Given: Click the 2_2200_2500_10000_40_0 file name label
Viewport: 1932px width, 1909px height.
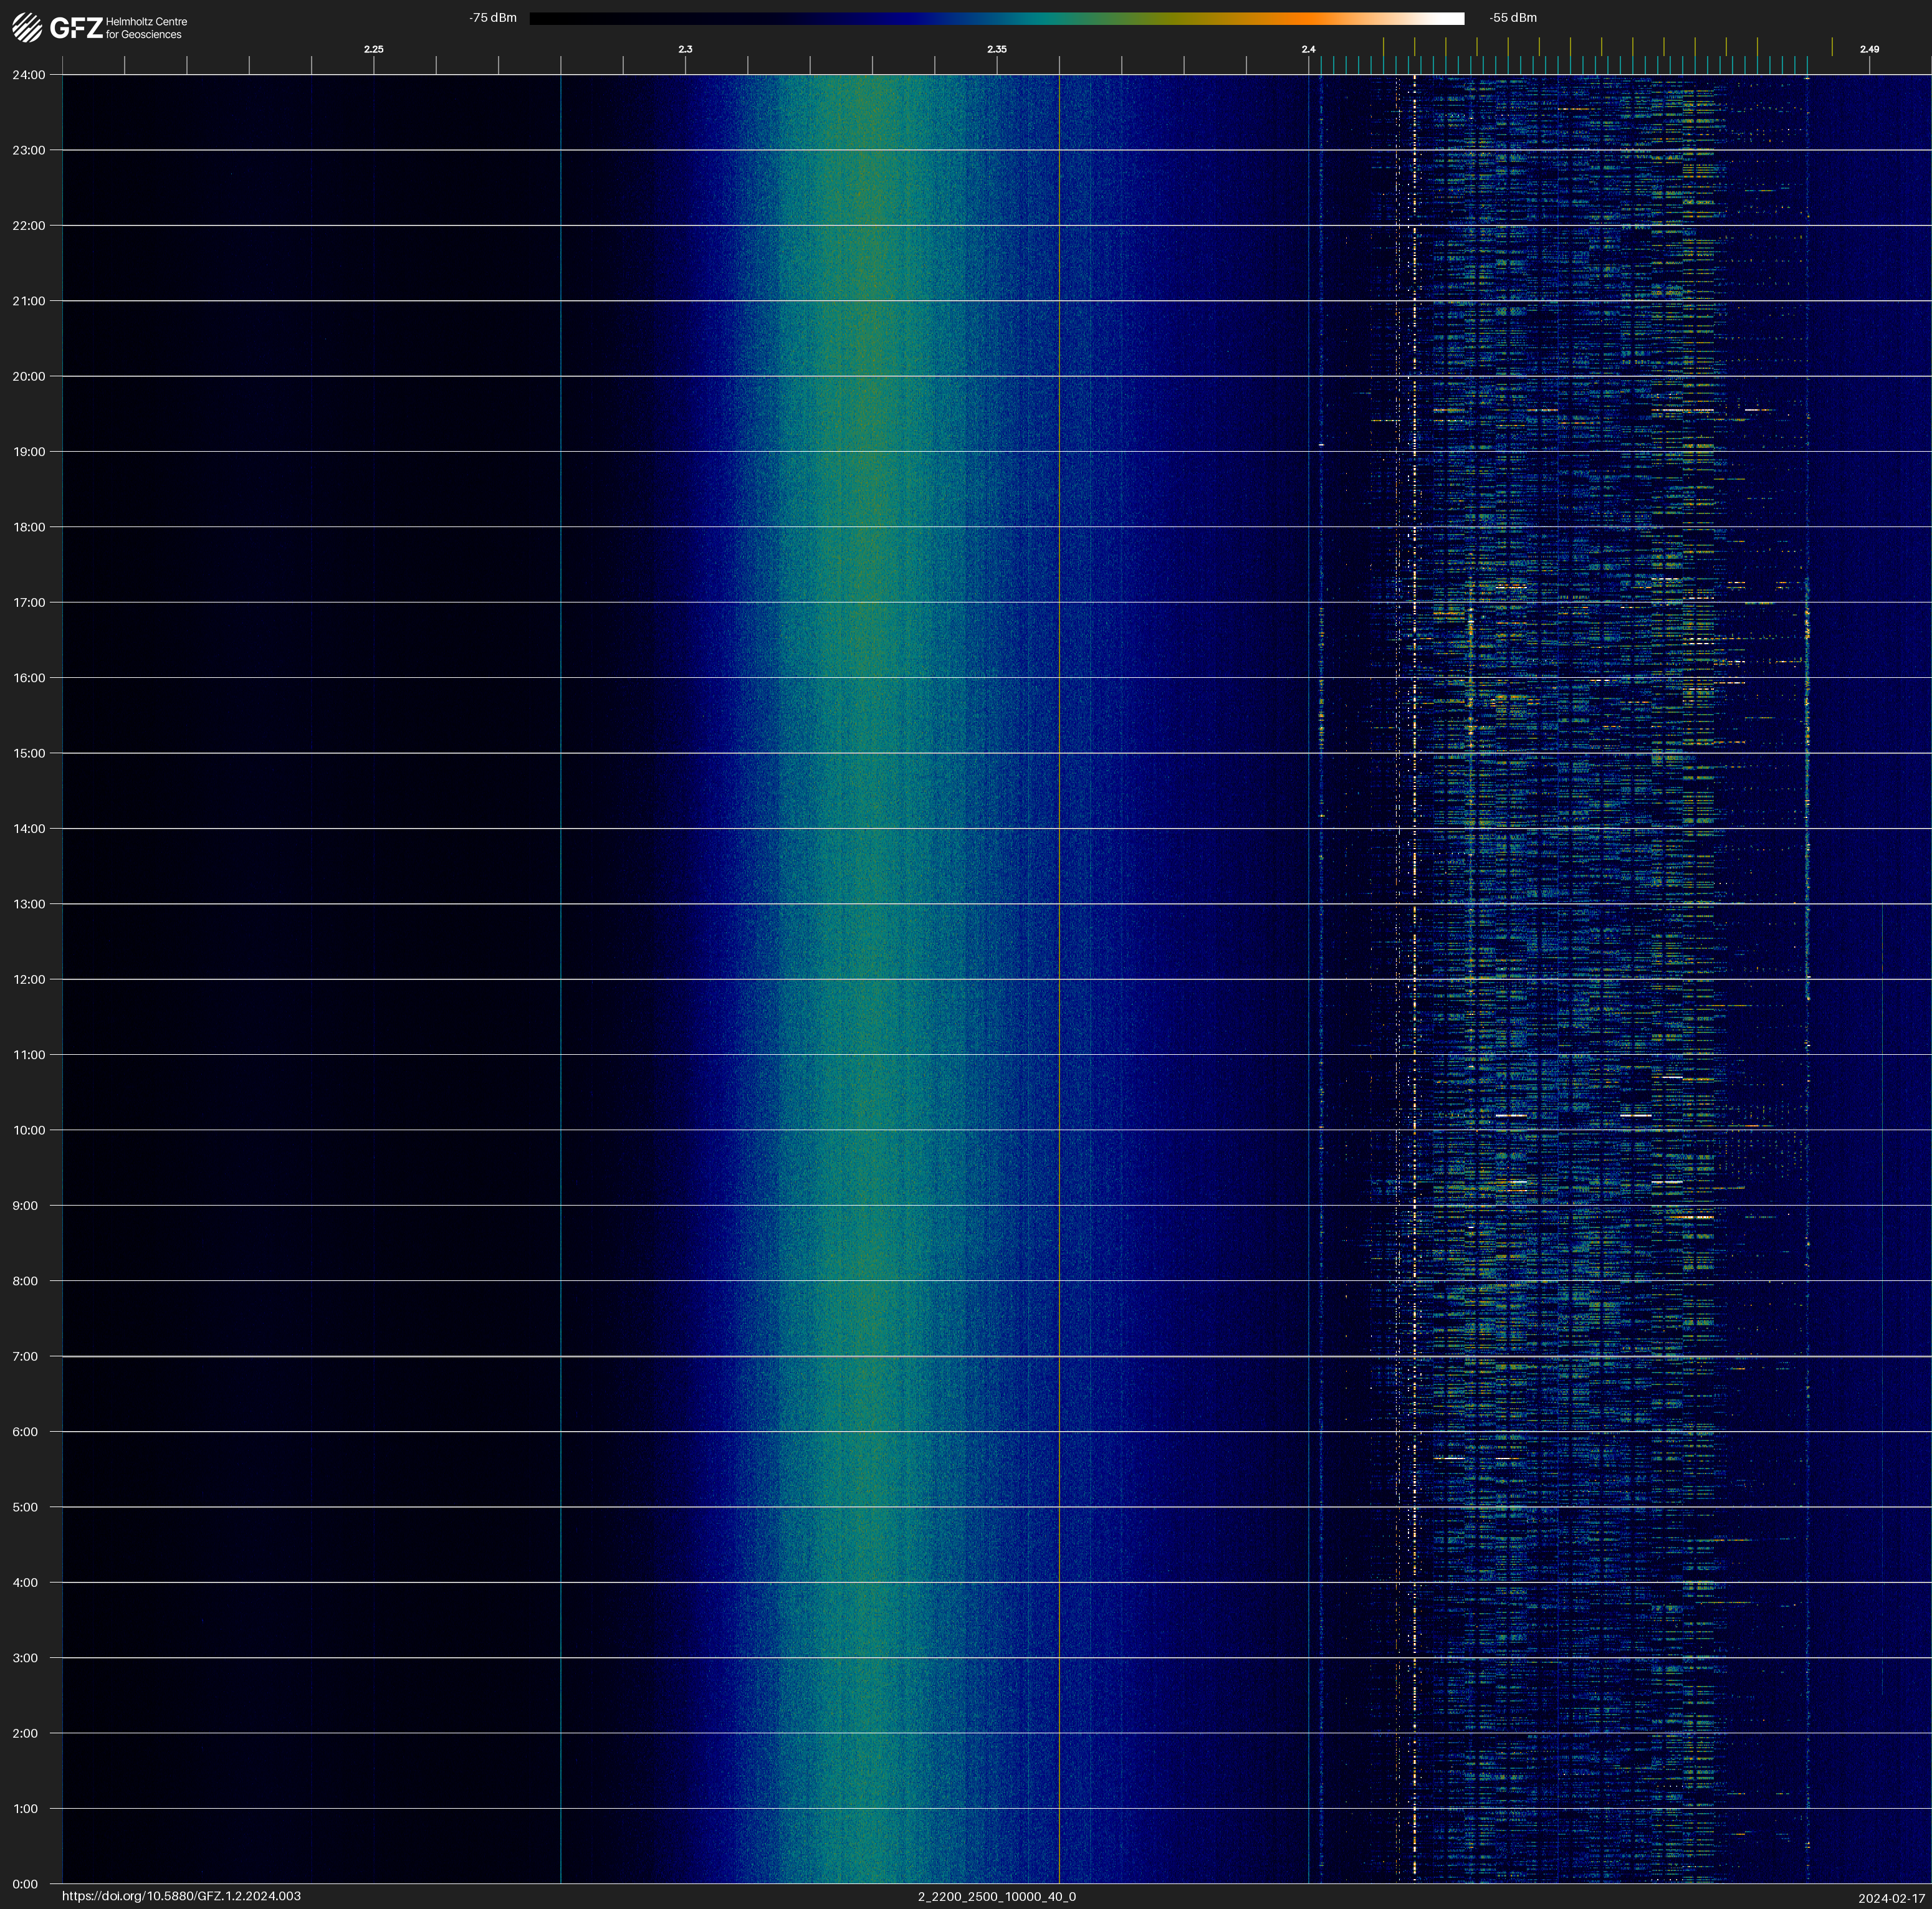Looking at the screenshot, I should (996, 1896).
